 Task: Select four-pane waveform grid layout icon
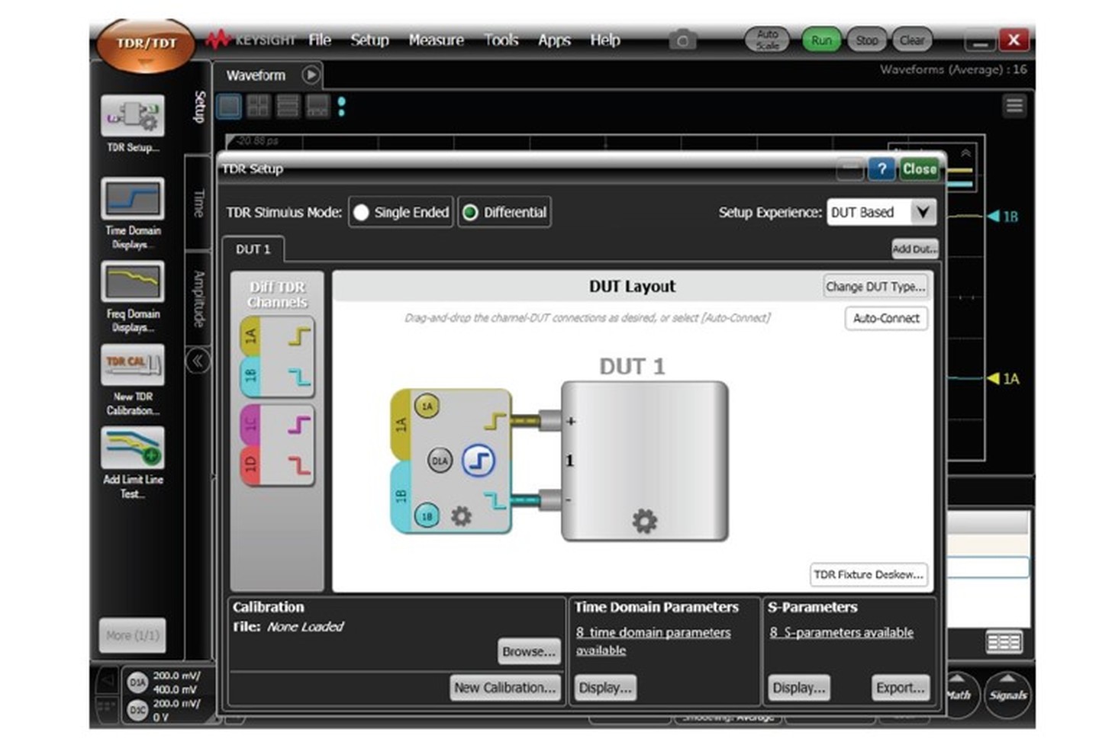pyautogui.click(x=258, y=106)
